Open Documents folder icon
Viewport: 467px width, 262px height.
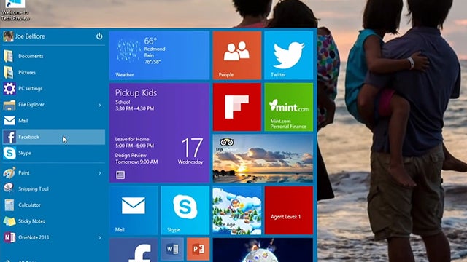(9, 56)
